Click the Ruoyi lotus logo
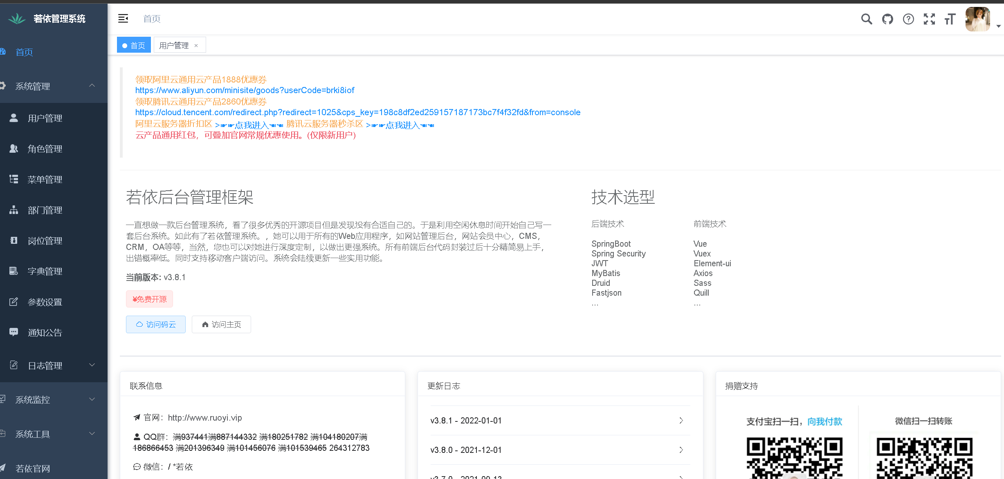Screen dimensions: 1004x479 click(17, 18)
